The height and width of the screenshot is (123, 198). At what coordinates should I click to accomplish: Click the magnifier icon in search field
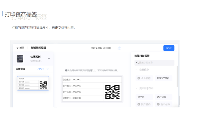137,63
